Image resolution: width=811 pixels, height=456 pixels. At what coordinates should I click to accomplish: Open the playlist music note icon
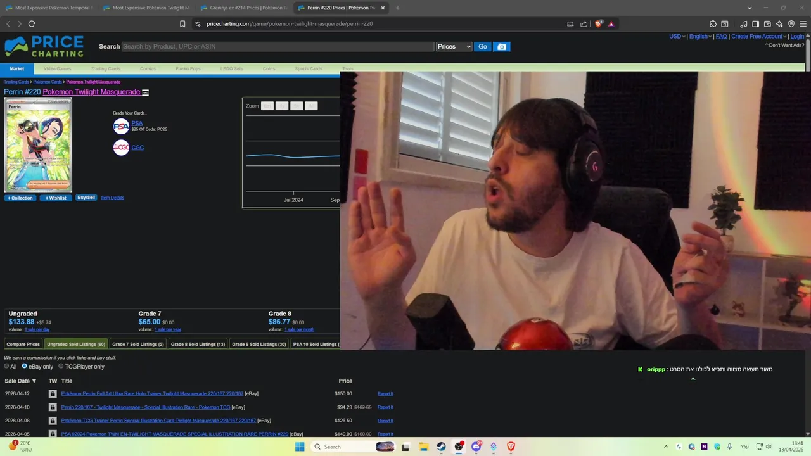click(x=744, y=24)
